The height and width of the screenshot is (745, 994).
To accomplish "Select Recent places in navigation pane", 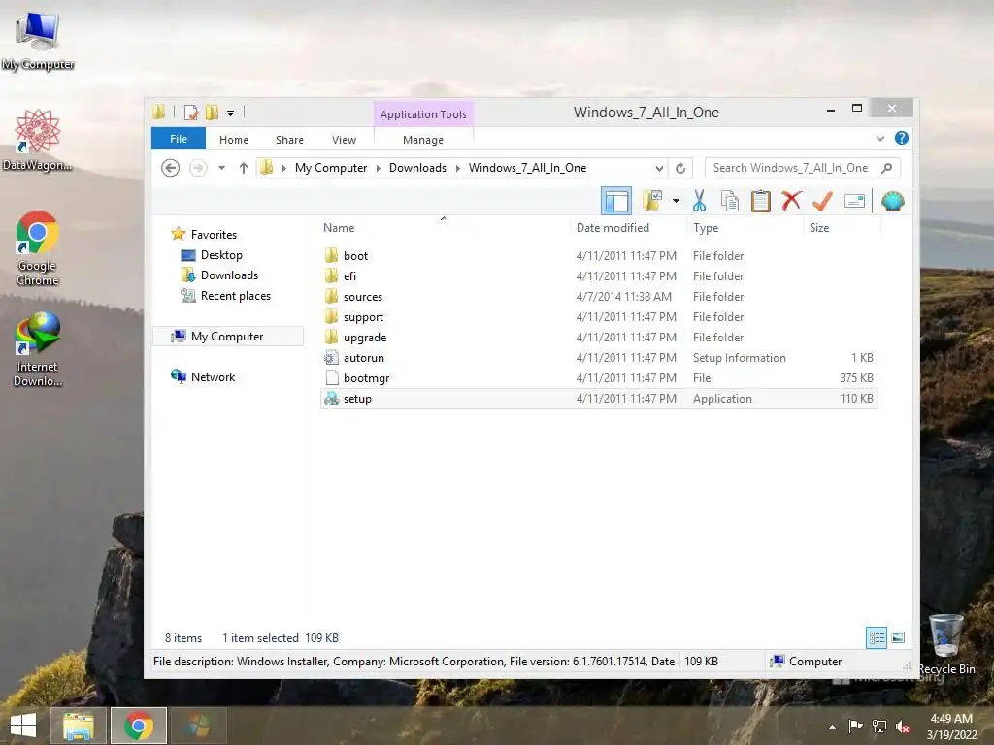I will click(x=235, y=296).
